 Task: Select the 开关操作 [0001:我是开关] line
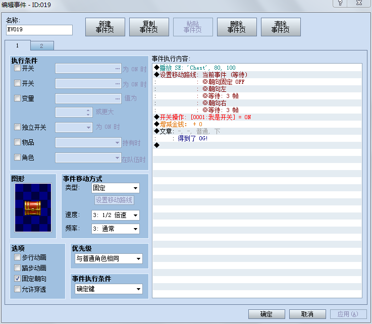click(257, 117)
